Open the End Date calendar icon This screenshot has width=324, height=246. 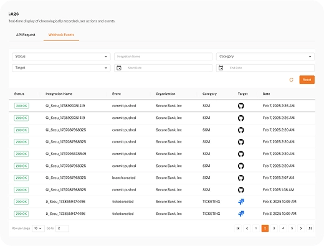tap(221, 68)
